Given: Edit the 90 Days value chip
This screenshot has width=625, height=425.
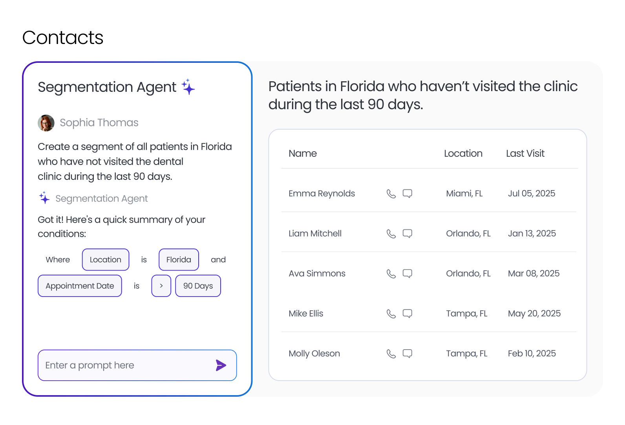Looking at the screenshot, I should 198,286.
